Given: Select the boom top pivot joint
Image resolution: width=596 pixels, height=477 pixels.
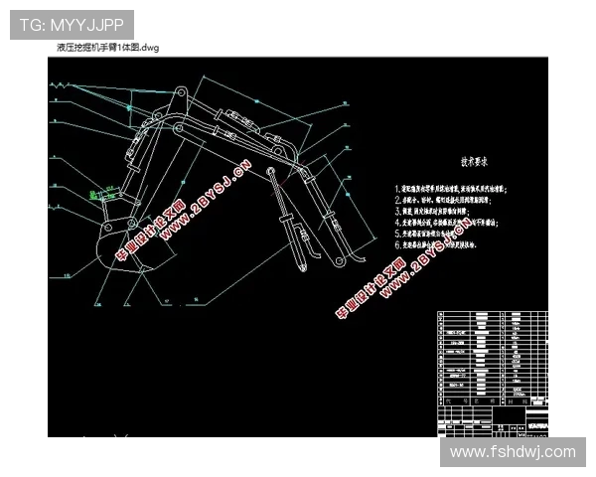Looking at the screenshot, I should [183, 95].
